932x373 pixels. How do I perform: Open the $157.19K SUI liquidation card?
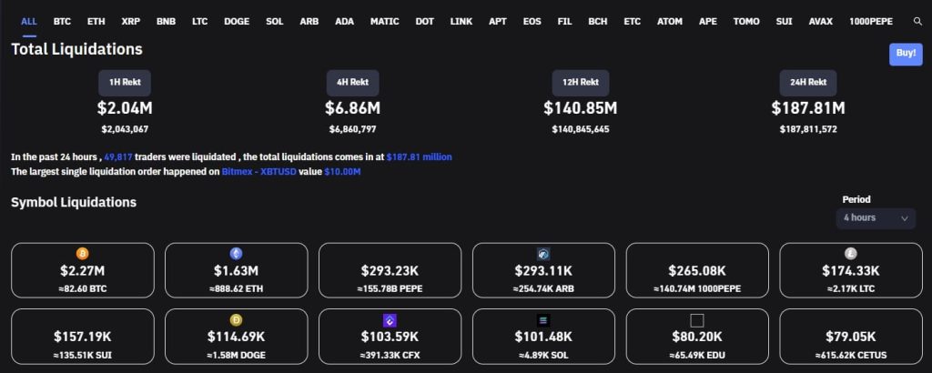(83, 337)
